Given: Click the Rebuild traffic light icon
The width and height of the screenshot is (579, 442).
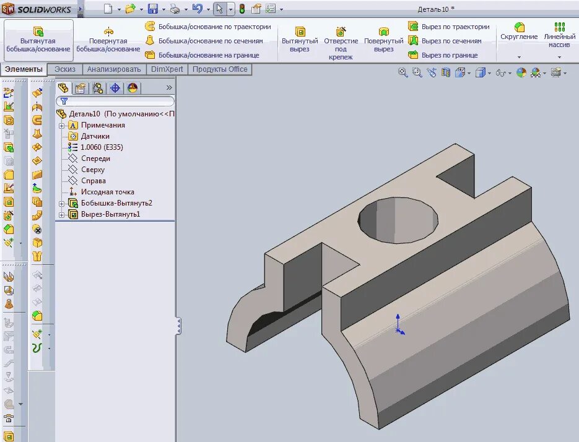Looking at the screenshot, I should pyautogui.click(x=242, y=9).
